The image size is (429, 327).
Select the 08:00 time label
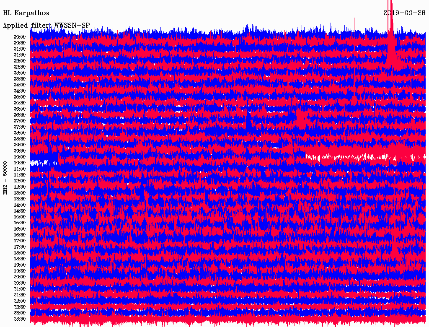pyautogui.click(x=20, y=133)
